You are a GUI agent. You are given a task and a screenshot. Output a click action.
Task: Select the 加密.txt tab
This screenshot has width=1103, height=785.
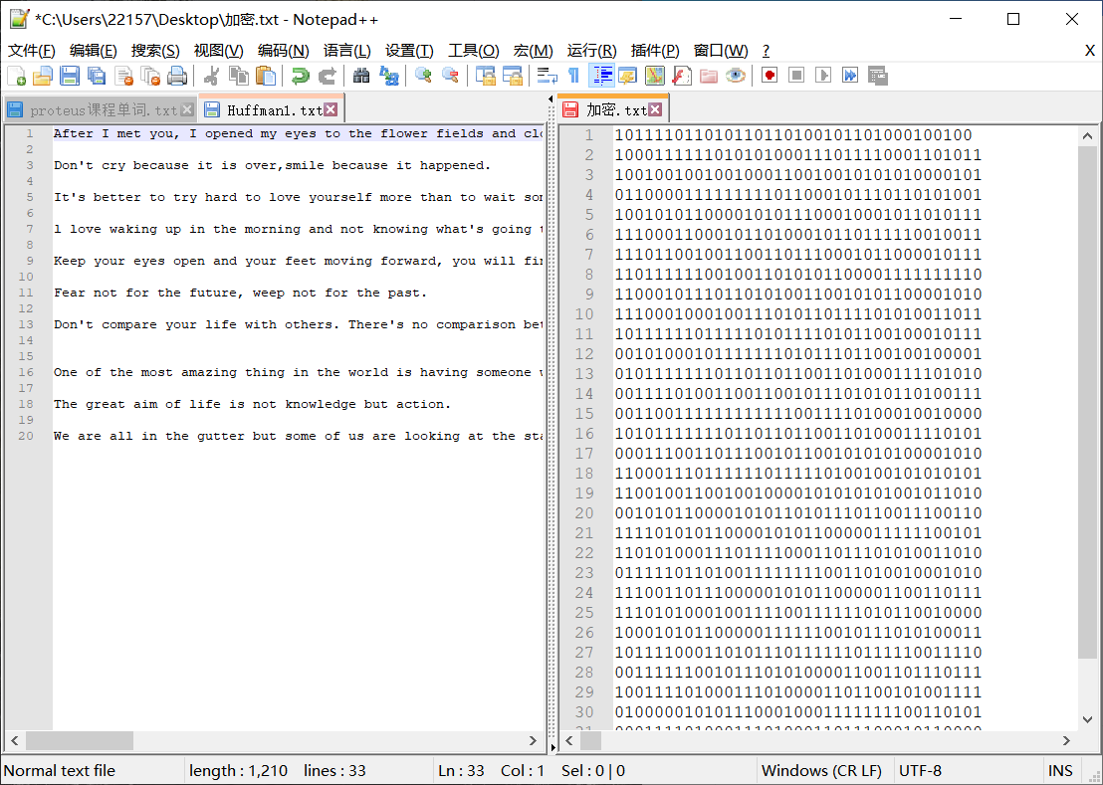[612, 109]
